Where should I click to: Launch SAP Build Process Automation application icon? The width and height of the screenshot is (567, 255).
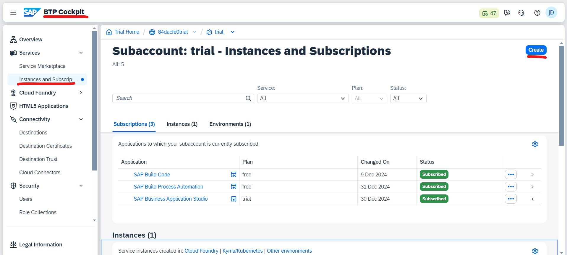(x=234, y=187)
